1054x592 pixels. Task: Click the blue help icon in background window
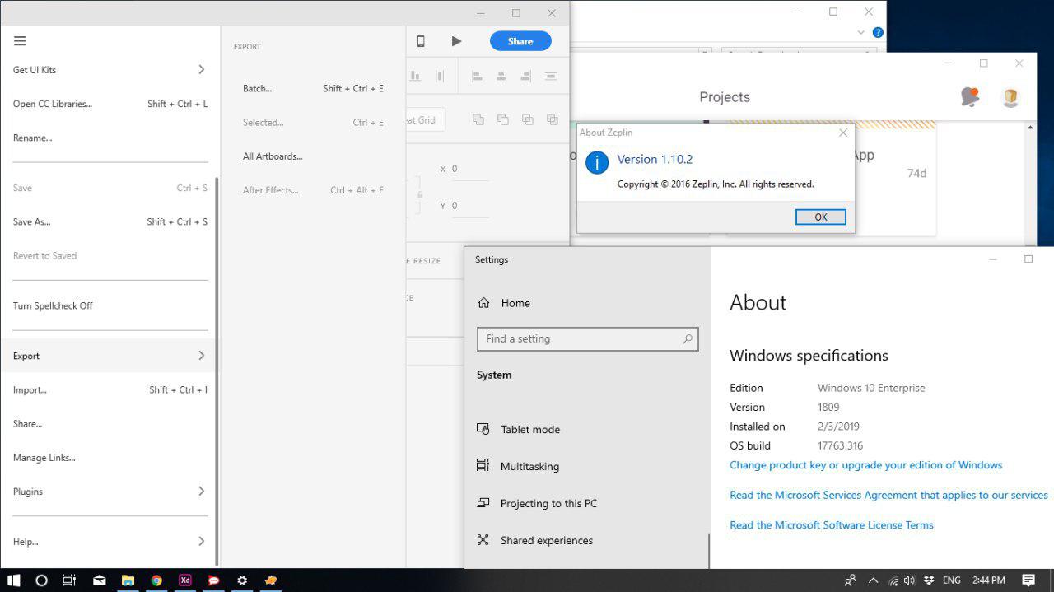click(878, 33)
